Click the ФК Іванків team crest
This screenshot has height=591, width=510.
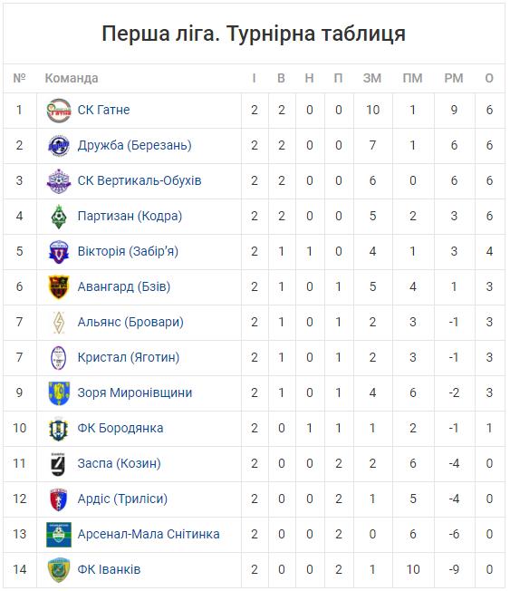pyautogui.click(x=59, y=570)
